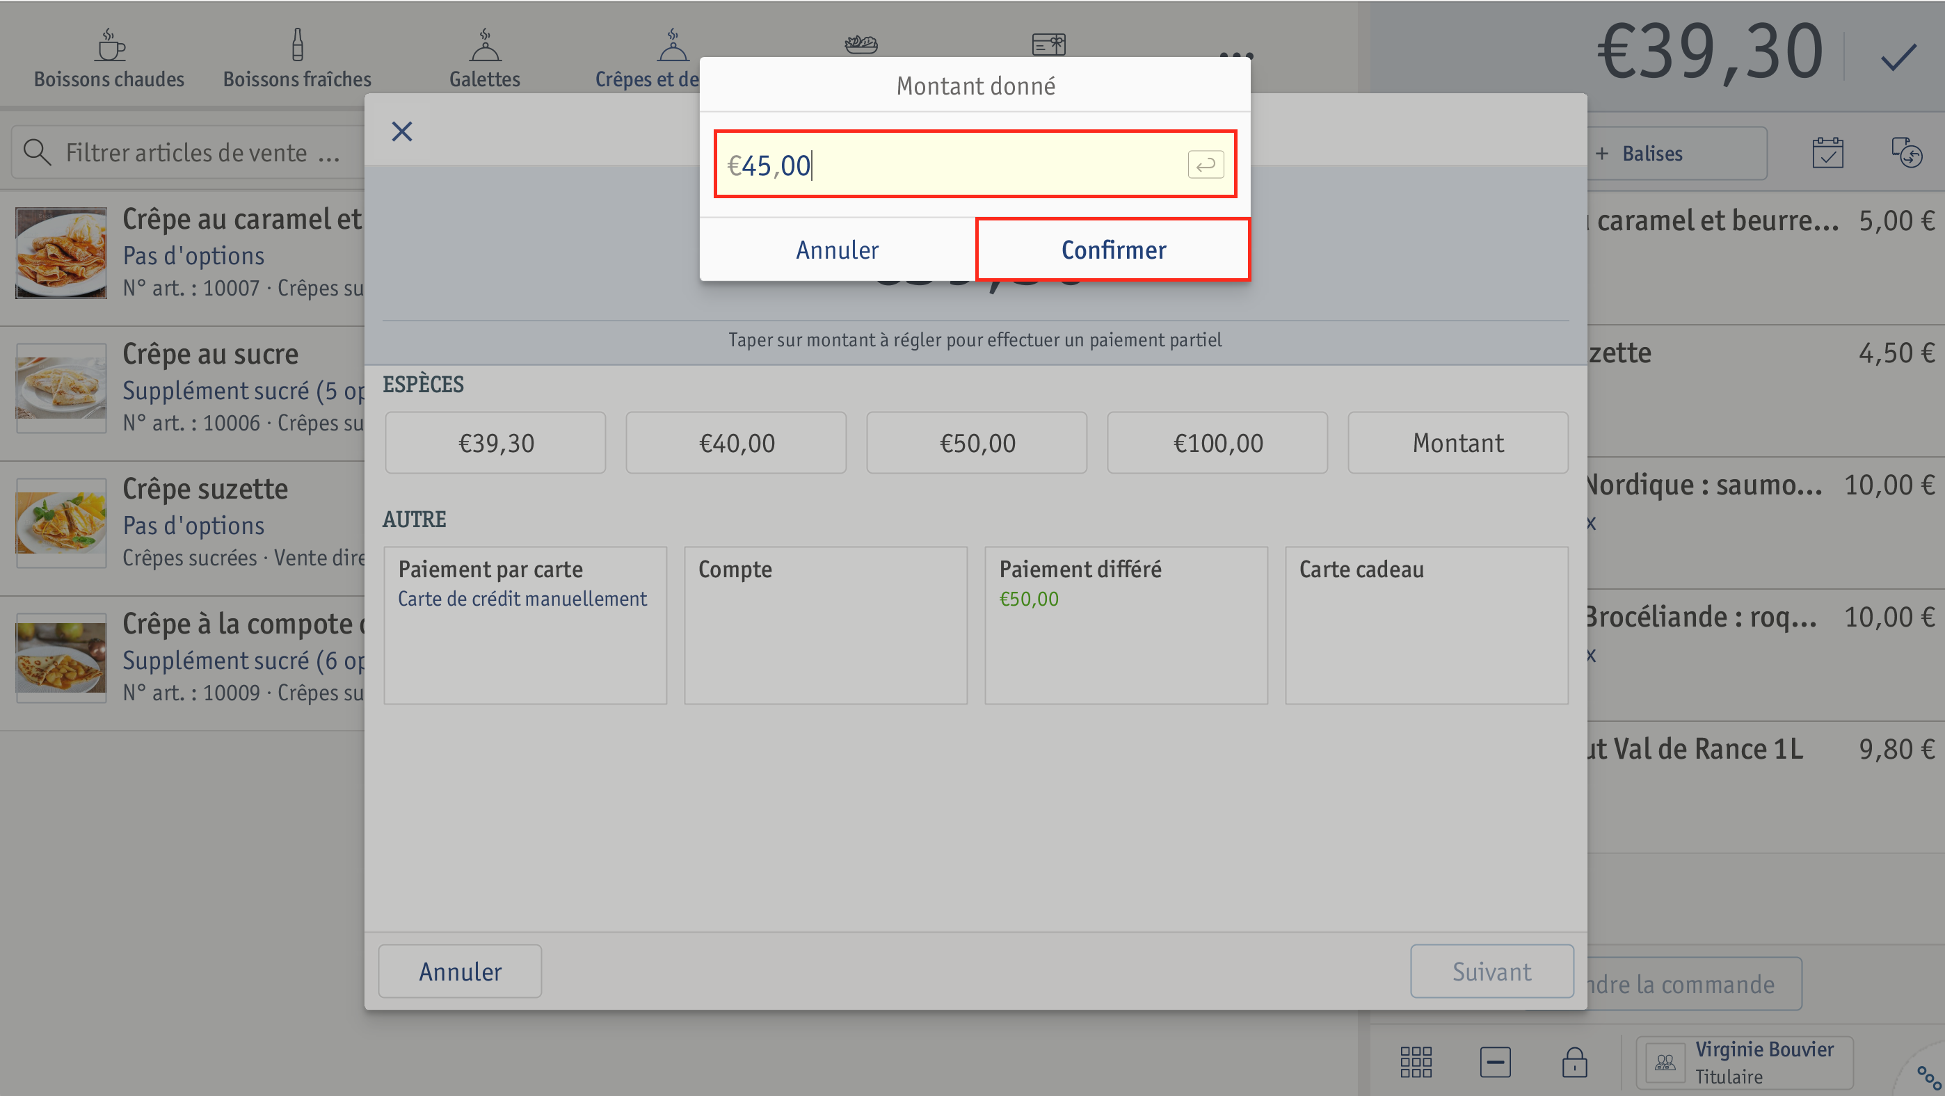Choose the Compte payment method
This screenshot has height=1096, width=1945.
(x=826, y=626)
